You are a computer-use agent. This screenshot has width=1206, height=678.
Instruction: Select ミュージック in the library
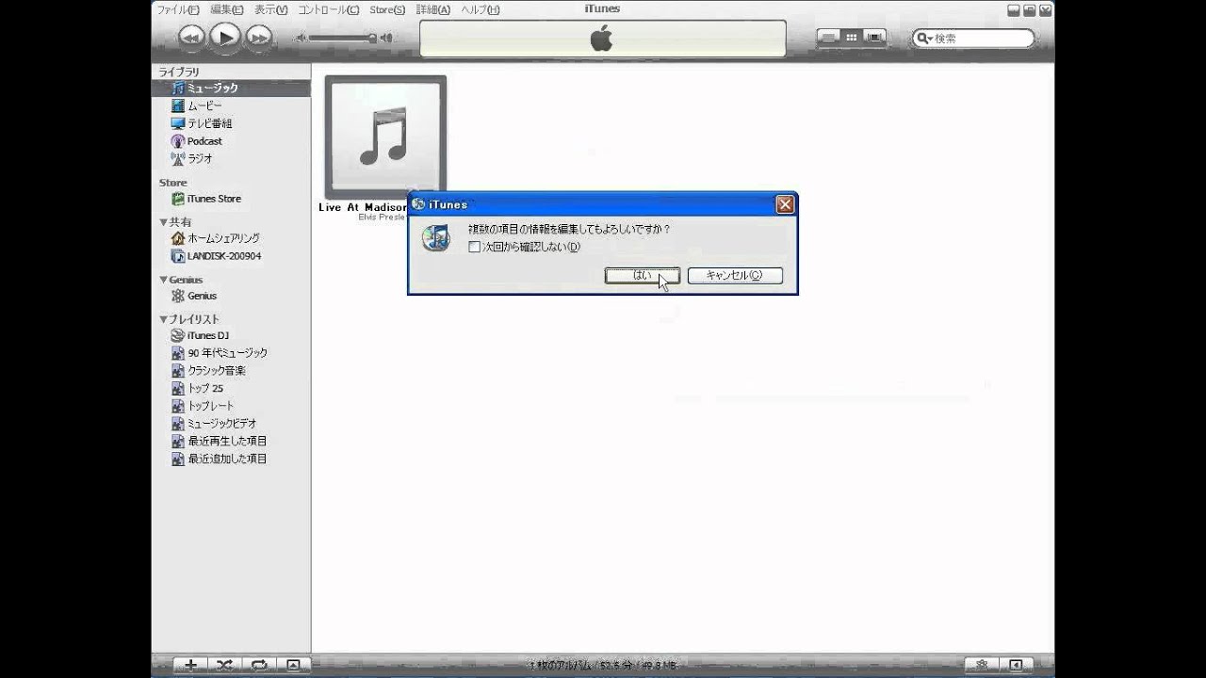tap(231, 88)
